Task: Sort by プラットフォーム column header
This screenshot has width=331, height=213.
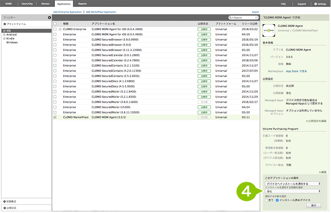Action: pyautogui.click(x=226, y=24)
